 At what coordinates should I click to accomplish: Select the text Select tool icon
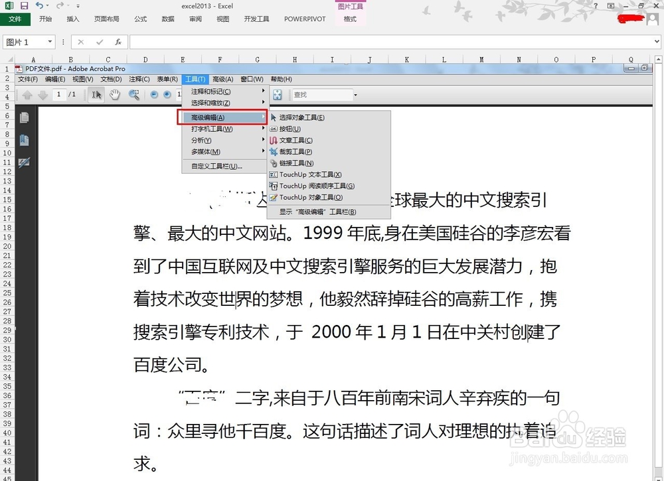(x=96, y=95)
